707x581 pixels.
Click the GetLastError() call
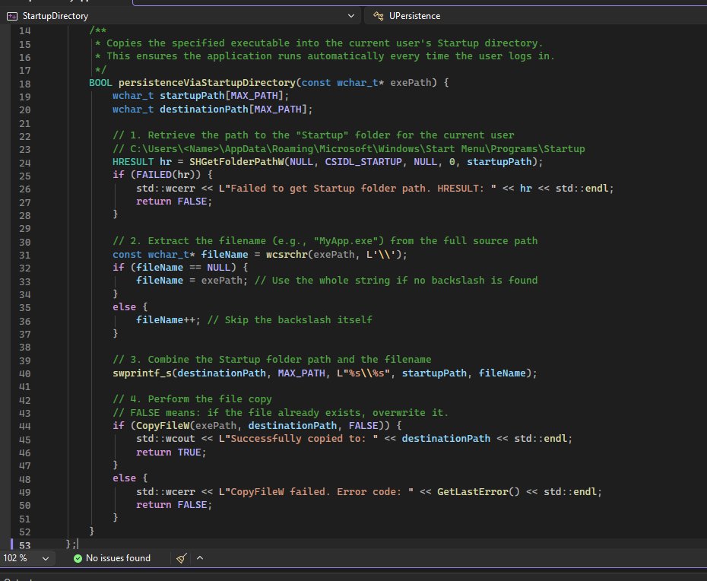(x=478, y=492)
